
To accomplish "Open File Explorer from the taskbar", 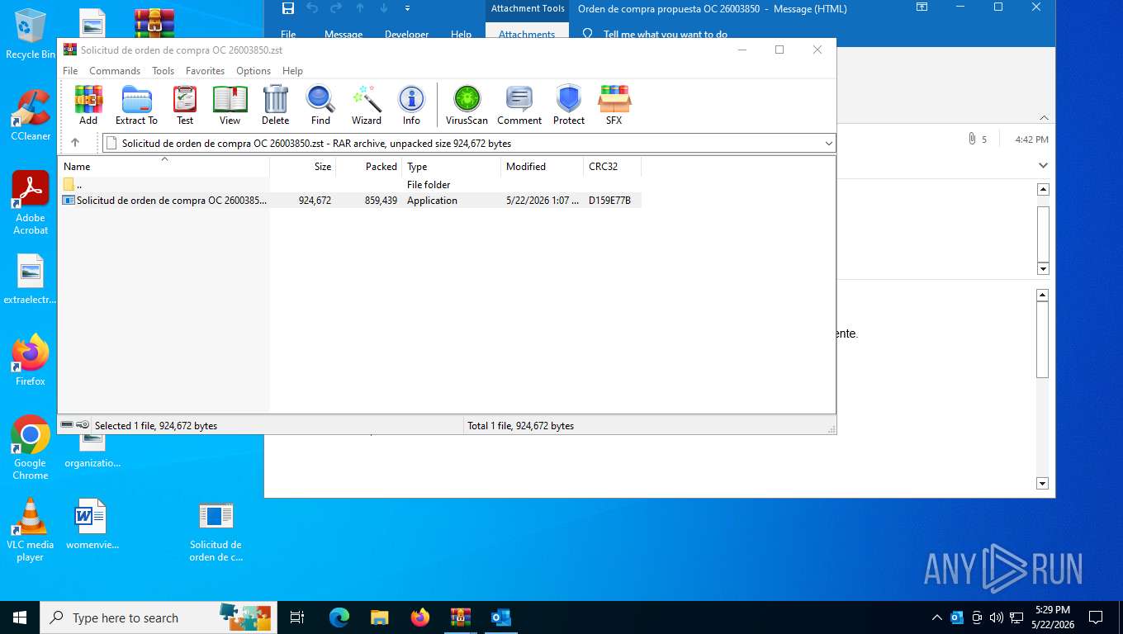I will 379,617.
